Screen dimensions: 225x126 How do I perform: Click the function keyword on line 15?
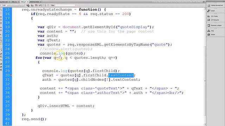[88, 9]
